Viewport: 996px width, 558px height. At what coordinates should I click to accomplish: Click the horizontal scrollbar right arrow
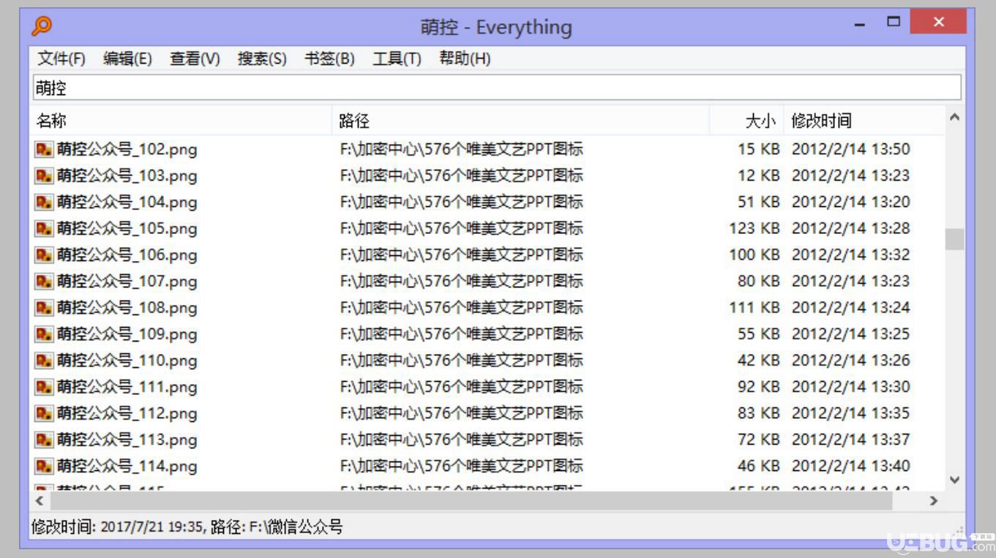(x=934, y=501)
